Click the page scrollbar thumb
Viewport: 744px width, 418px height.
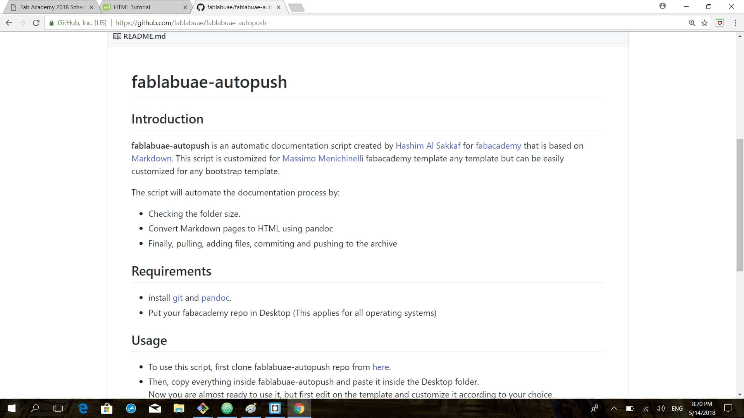coord(740,205)
